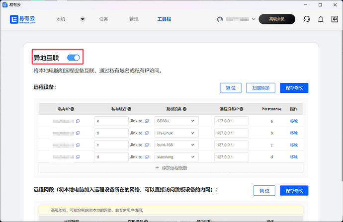Remove the build-168 row via 移除
The height and width of the screenshot is (222, 343).
point(294,145)
